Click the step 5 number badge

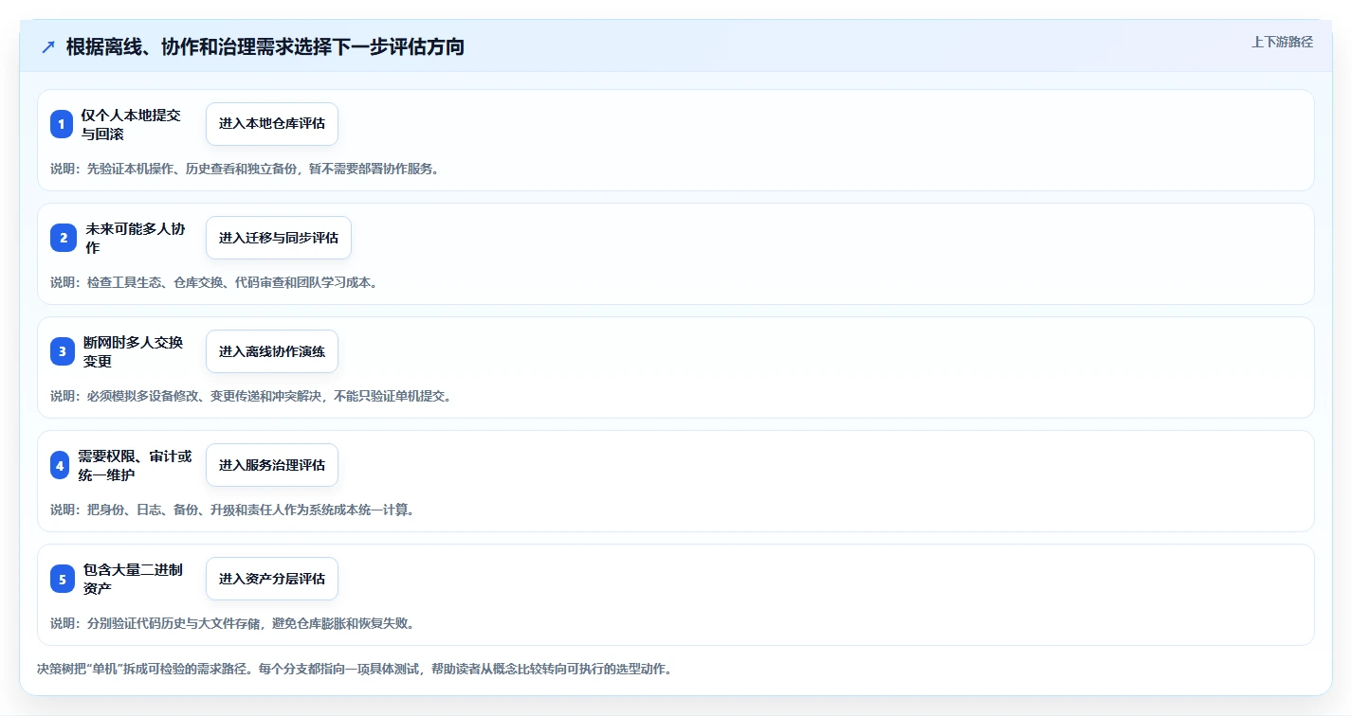pyautogui.click(x=63, y=579)
